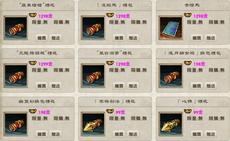This screenshot has height=141, width=230.
Task: Click the 心佛 禮花 golden scroll icon
Action: point(171,124)
